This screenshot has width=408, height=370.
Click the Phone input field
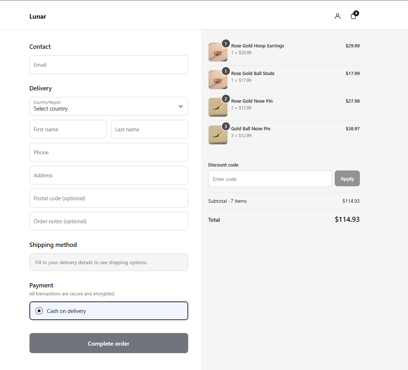tap(109, 152)
